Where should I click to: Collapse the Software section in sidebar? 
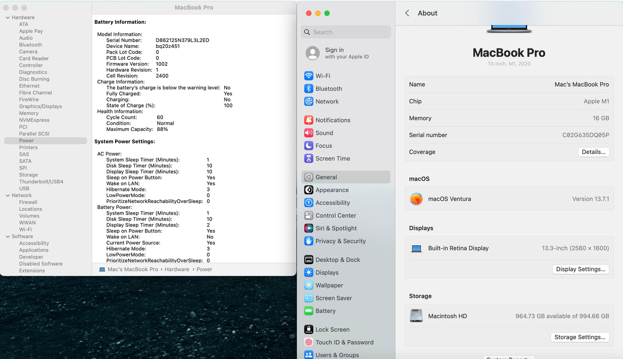[8, 237]
